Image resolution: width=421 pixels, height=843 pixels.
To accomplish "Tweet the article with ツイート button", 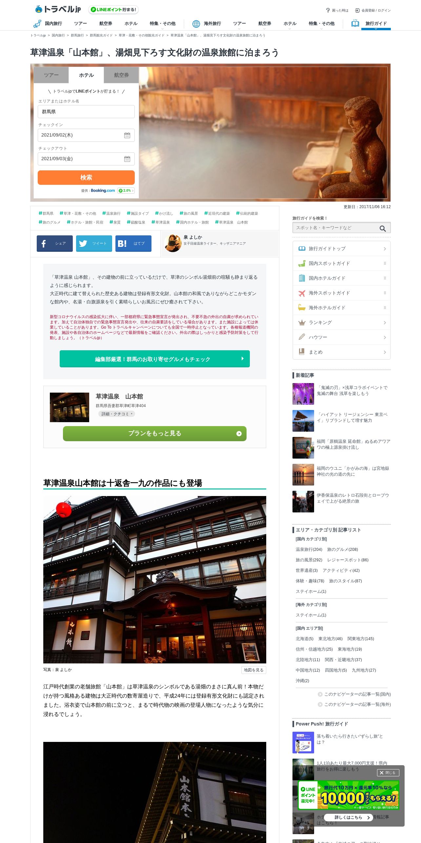I will pyautogui.click(x=94, y=244).
